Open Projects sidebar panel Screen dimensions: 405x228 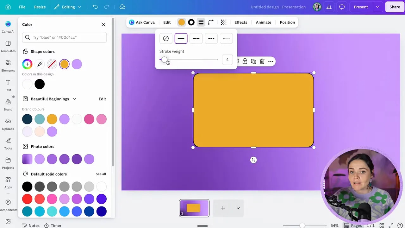(x=8, y=163)
